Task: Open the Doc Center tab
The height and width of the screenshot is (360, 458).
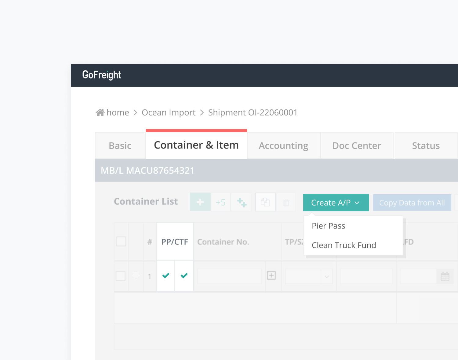Action: click(x=357, y=146)
